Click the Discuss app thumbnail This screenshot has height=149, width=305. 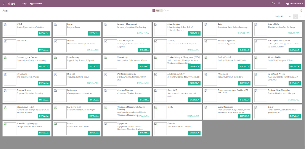point(60,46)
